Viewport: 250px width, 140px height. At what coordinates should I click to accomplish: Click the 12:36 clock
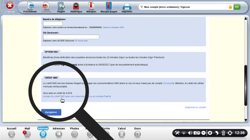tap(240, 133)
